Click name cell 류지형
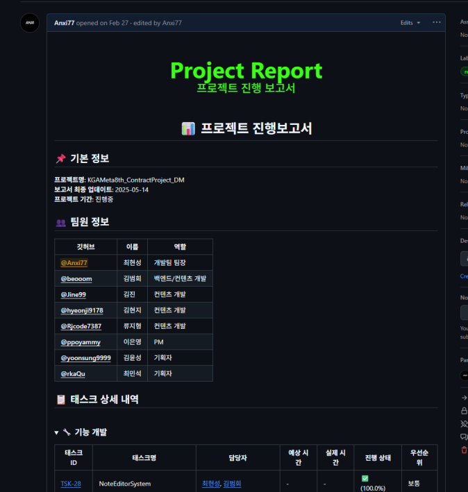Image resolution: width=468 pixels, height=492 pixels. (132, 326)
